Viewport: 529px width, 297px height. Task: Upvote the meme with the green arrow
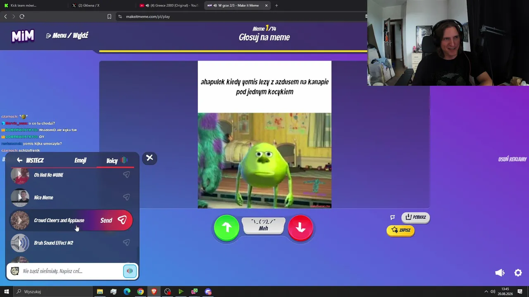(x=226, y=227)
